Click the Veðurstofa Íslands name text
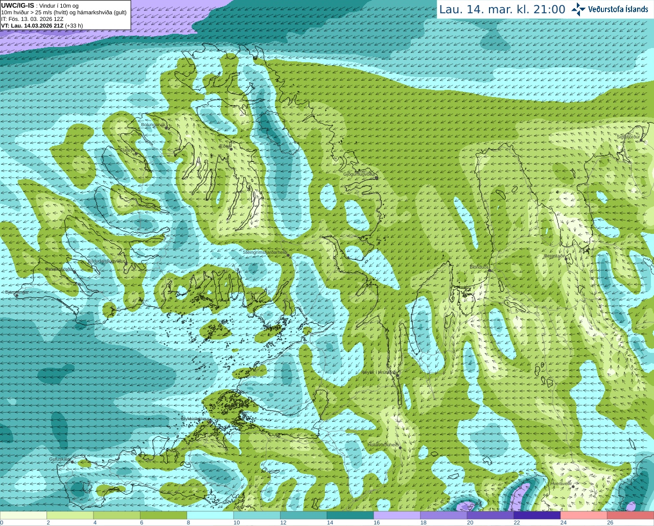654x526 pixels. click(618, 9)
